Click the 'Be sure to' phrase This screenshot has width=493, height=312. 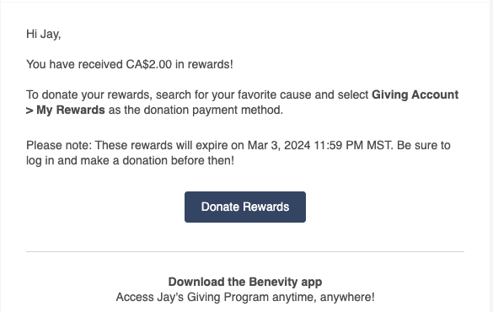(424, 145)
